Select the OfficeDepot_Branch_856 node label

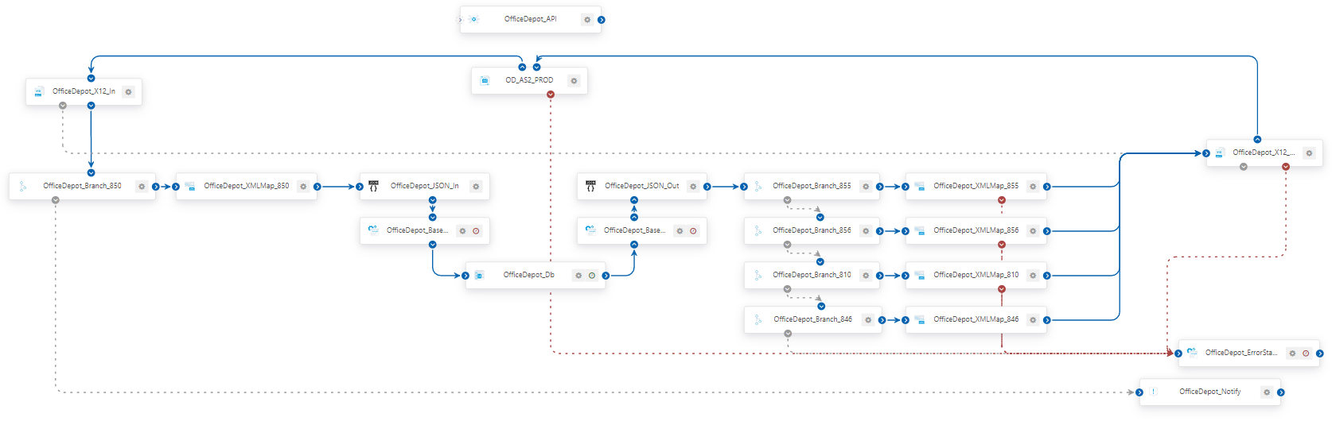pos(812,230)
